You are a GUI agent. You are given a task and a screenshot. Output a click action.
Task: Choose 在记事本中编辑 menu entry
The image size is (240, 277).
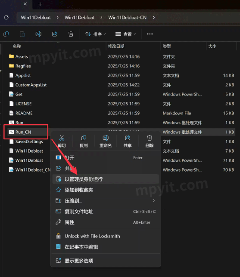point(106,247)
